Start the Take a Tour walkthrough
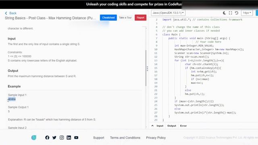Image resolution: width=258 pixels, height=145 pixels. (x=125, y=18)
